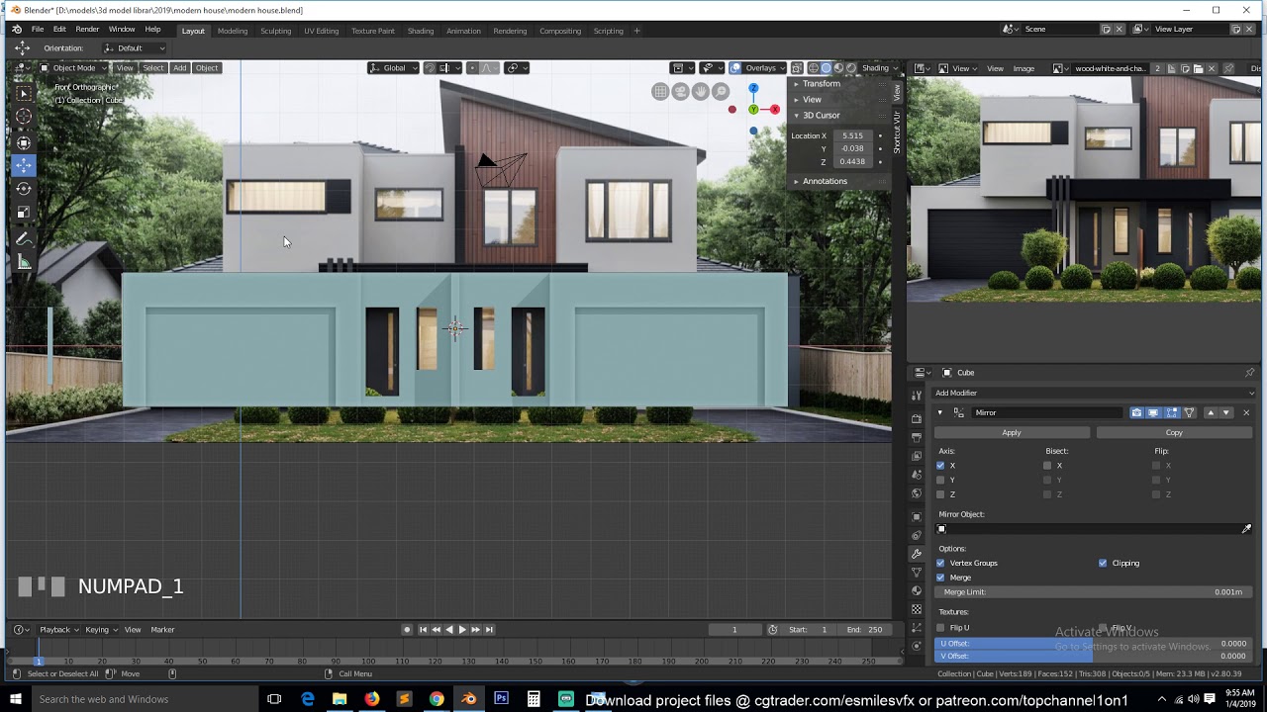Open the Keying dropdown in timeline

point(100,630)
